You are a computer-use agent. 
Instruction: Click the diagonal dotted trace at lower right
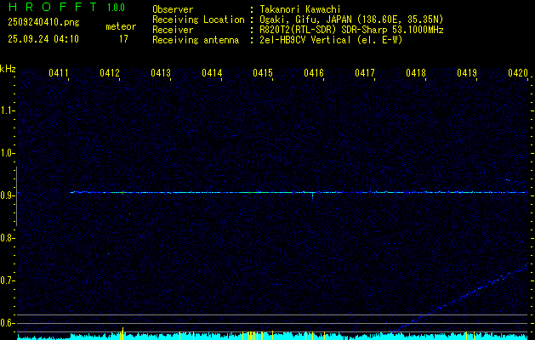pos(459,297)
